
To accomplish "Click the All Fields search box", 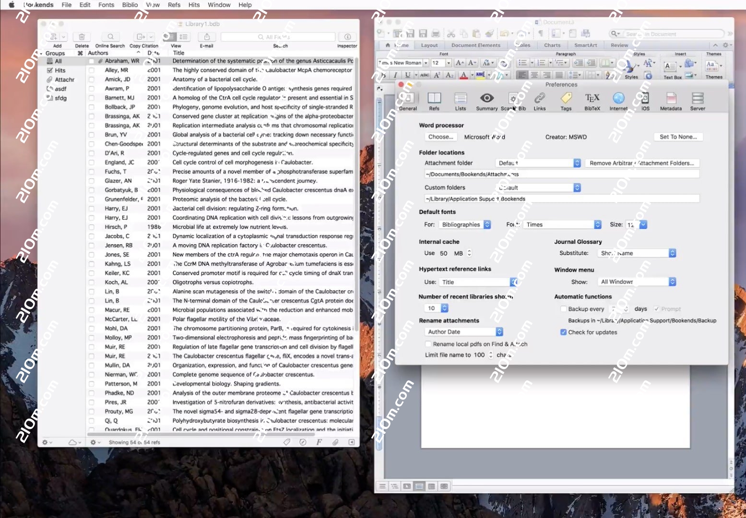I will [x=278, y=37].
